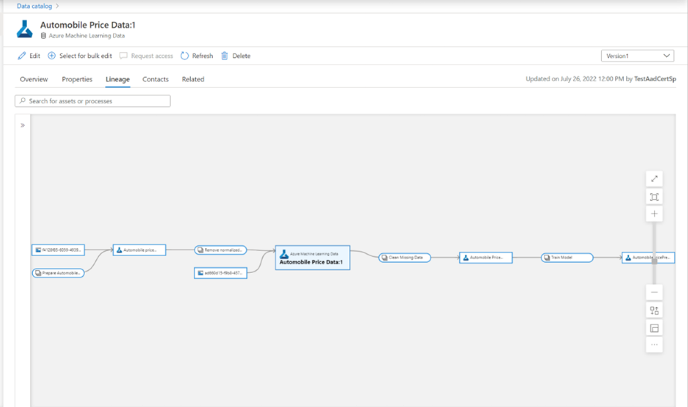This screenshot has height=407, width=688.
Task: Expand the lineage canvas to full screen
Action: [654, 179]
